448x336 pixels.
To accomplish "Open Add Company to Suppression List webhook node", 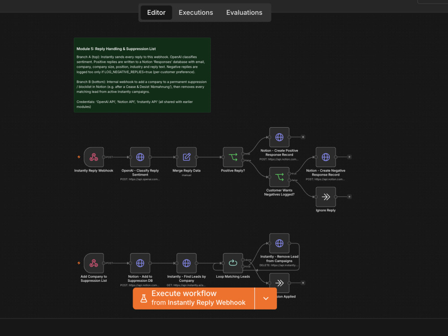I will pos(94,263).
